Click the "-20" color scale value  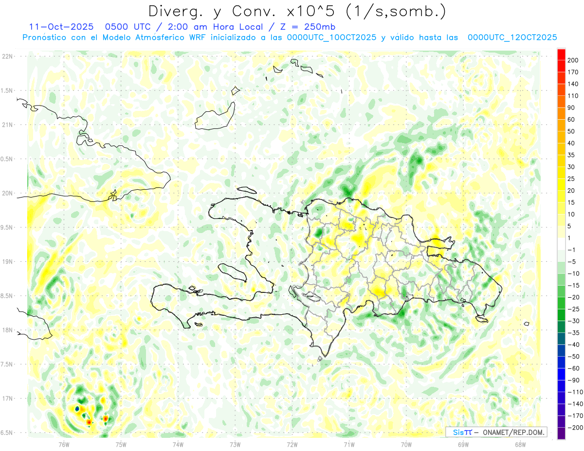point(574,297)
